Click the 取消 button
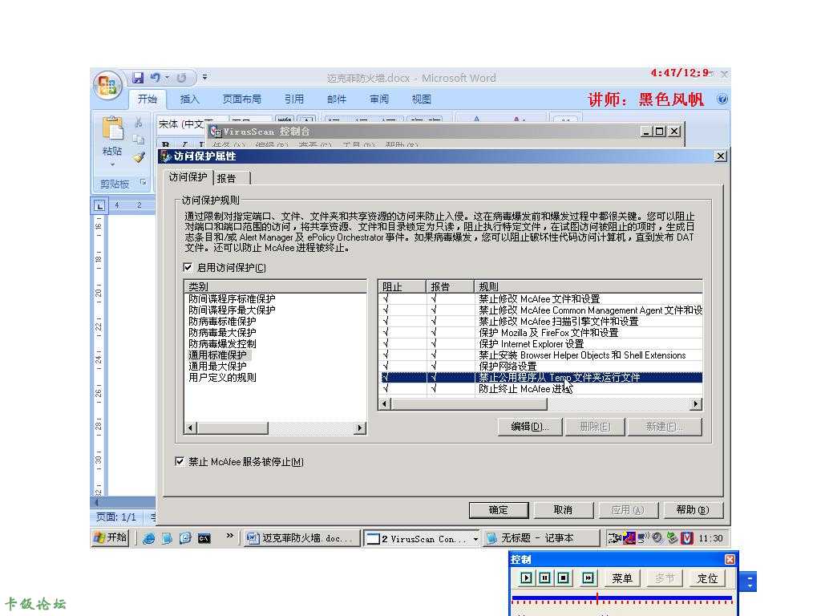 [563, 509]
